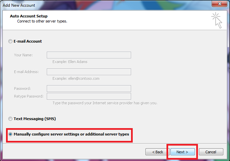The width and height of the screenshot is (230, 161).
Task: Choose the Text Messaging (SMS) option
Action: (10, 119)
